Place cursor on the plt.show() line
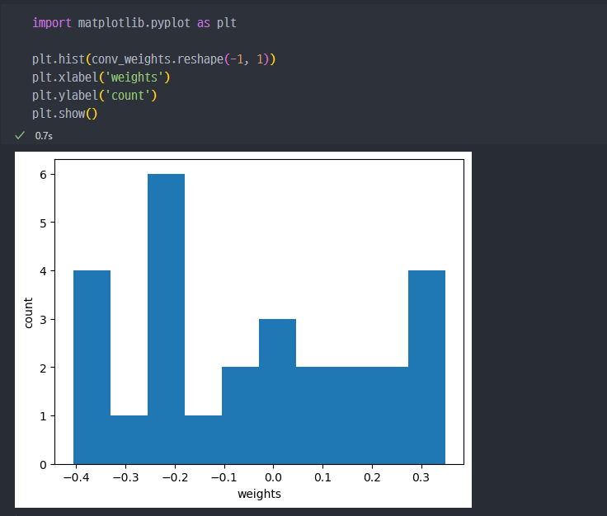The width and height of the screenshot is (607, 516). pyautogui.click(x=64, y=114)
